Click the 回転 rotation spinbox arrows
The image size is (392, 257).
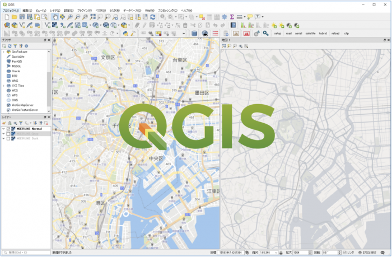(339, 253)
